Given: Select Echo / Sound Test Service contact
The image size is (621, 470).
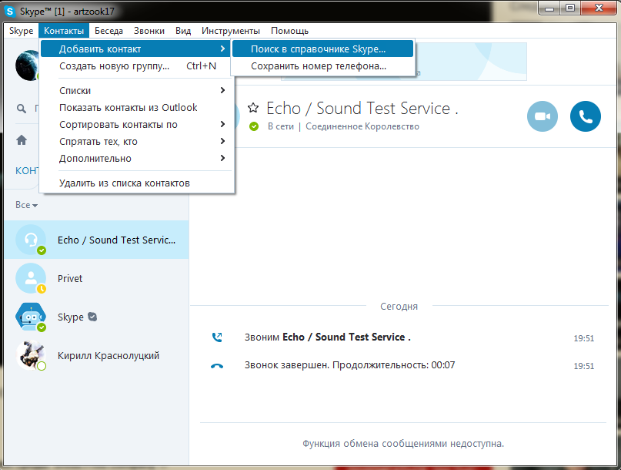Looking at the screenshot, I should pos(97,240).
